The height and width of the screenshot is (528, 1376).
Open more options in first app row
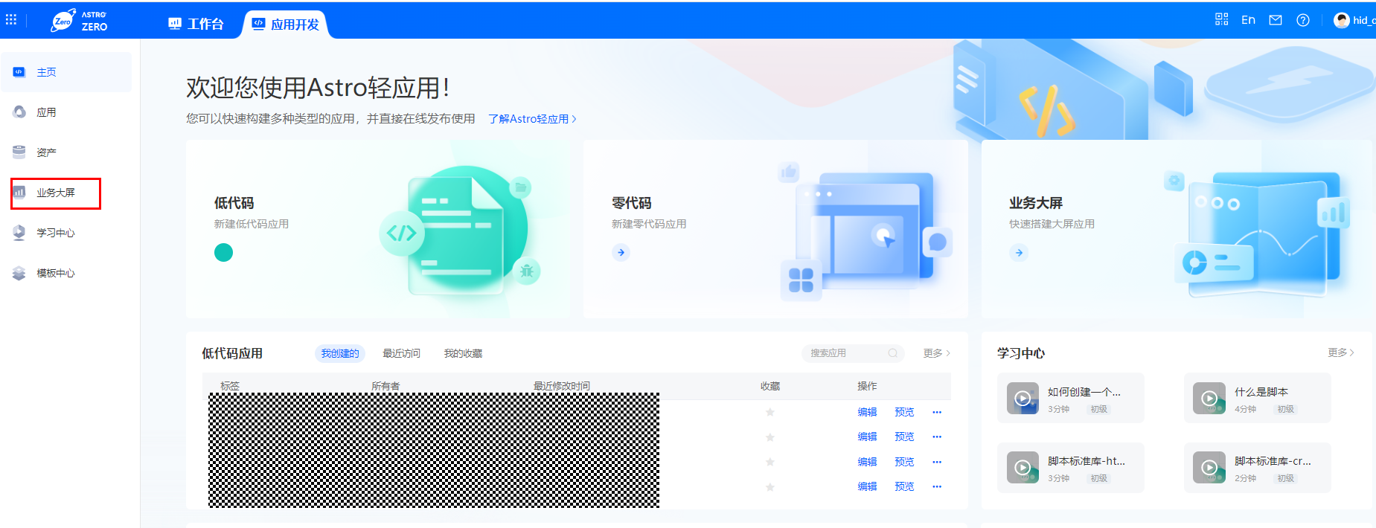tap(937, 412)
